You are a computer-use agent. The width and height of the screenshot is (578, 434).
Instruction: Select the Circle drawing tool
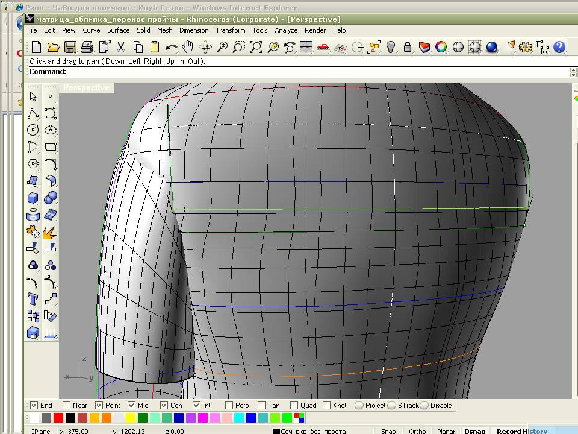tap(33, 130)
